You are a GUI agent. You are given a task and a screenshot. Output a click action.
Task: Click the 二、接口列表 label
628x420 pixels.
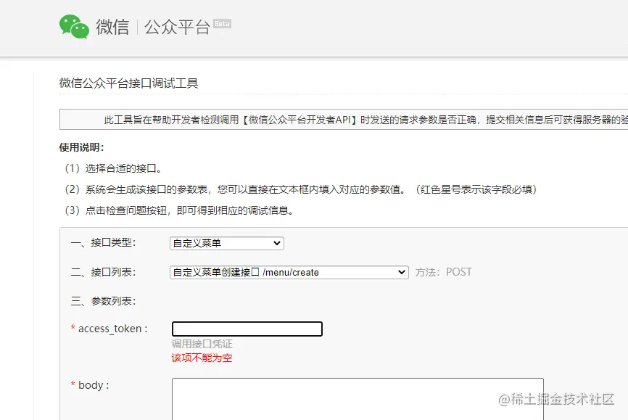pos(103,273)
